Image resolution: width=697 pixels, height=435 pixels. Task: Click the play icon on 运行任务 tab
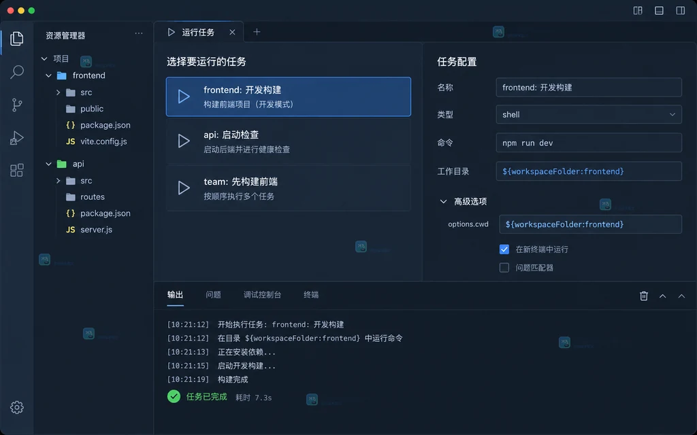171,32
